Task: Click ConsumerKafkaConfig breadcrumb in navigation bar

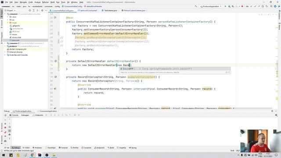Action: pos(72,6)
